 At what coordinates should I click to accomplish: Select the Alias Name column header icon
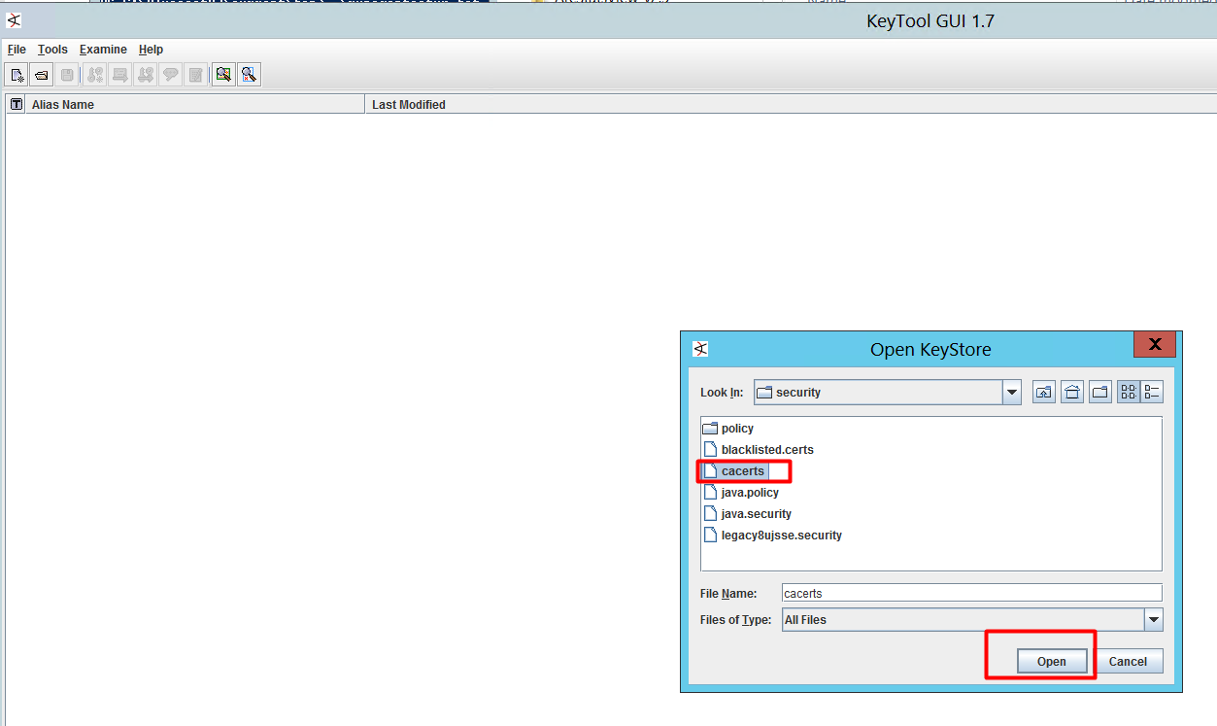[16, 104]
